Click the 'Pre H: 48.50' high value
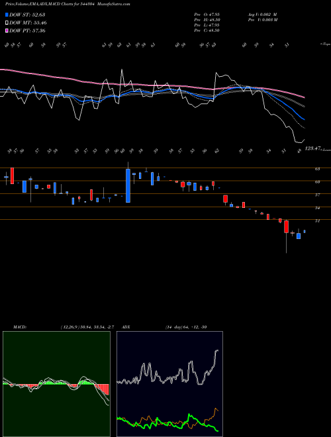The height and width of the screenshot is (437, 331). coord(207,20)
